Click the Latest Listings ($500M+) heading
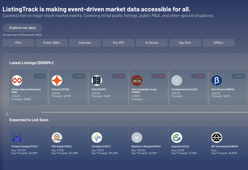Screen dimensions: 248x170 pos(31,63)
